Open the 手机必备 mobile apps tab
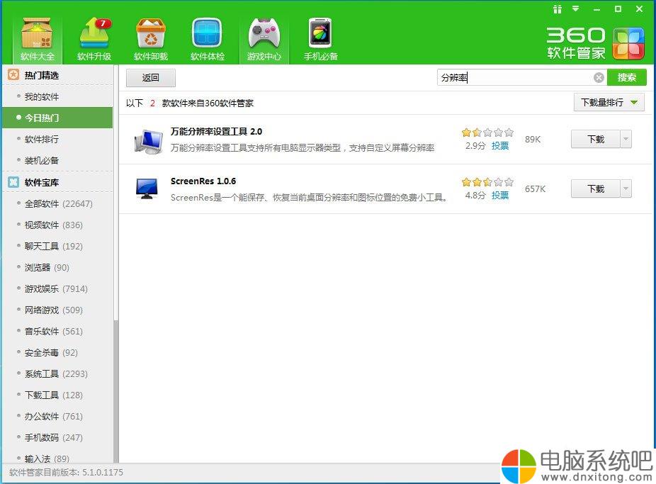 pyautogui.click(x=320, y=40)
